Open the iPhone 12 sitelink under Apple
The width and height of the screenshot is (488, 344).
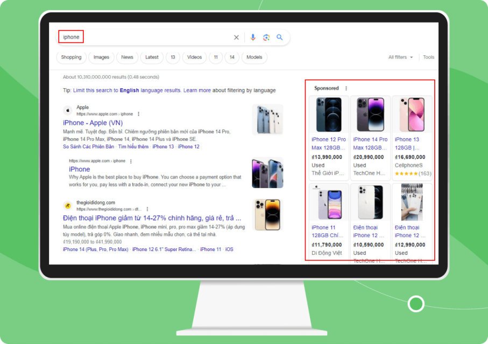pyautogui.click(x=189, y=147)
